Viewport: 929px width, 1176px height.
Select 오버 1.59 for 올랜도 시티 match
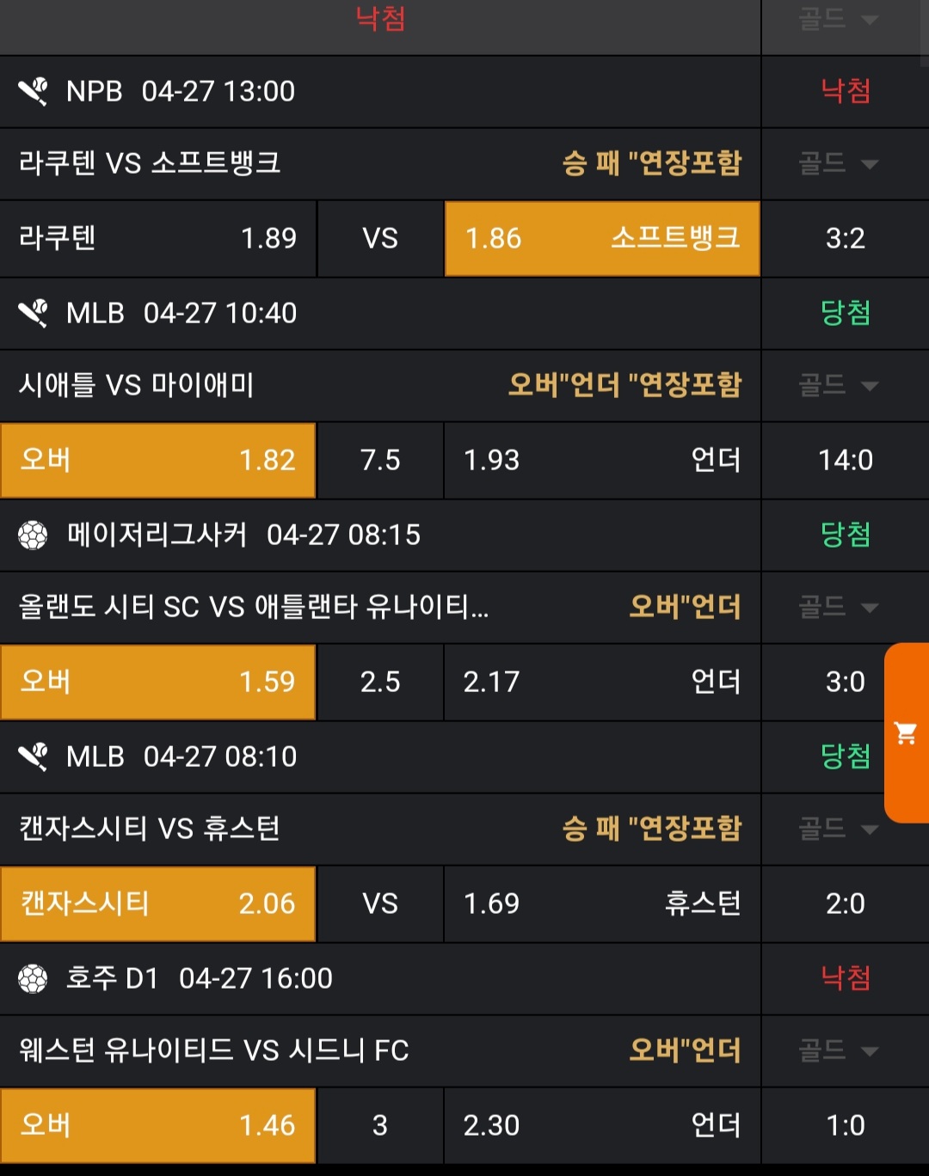point(158,682)
